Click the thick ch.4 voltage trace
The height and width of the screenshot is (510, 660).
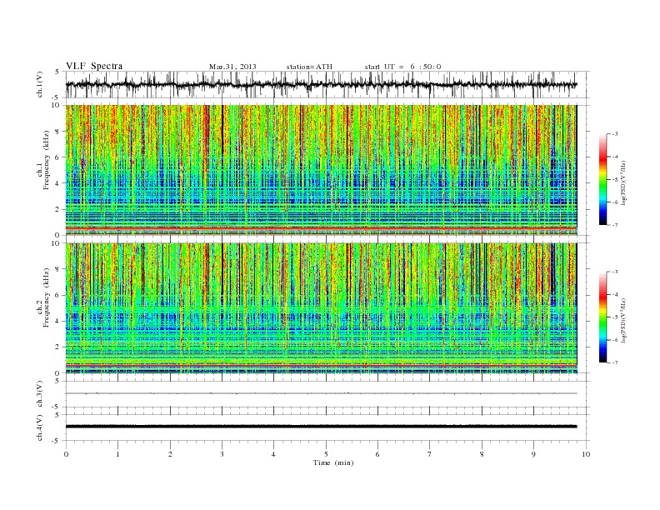pyautogui.click(x=321, y=427)
